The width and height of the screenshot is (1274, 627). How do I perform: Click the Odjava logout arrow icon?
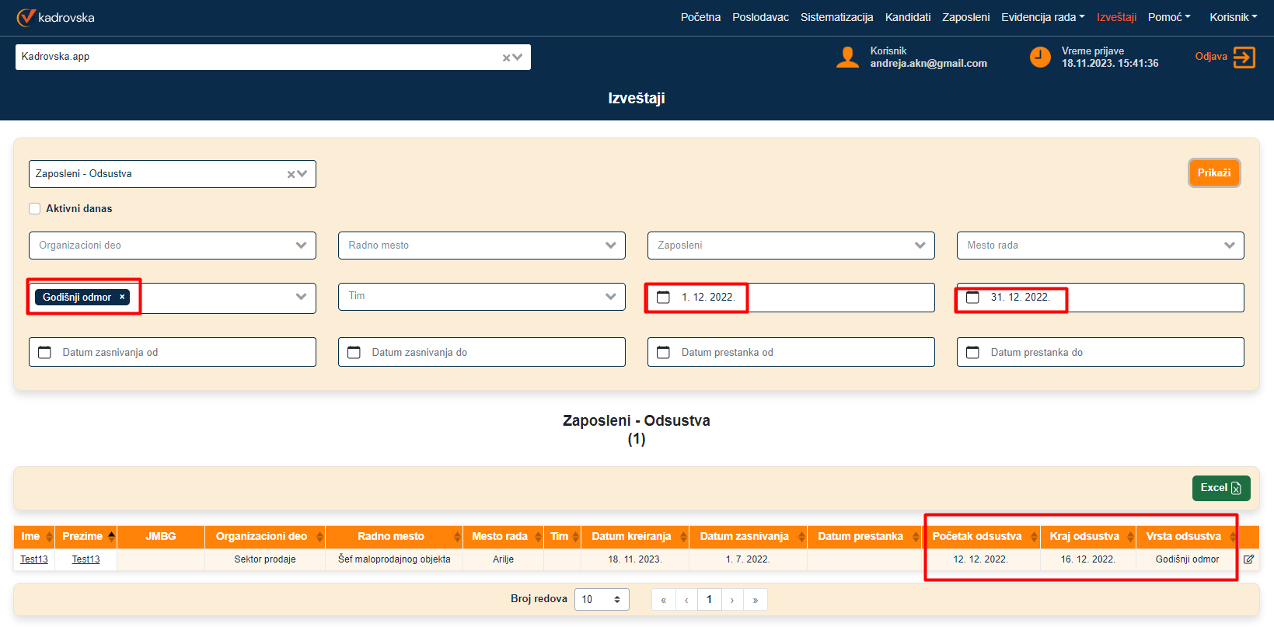click(1244, 57)
